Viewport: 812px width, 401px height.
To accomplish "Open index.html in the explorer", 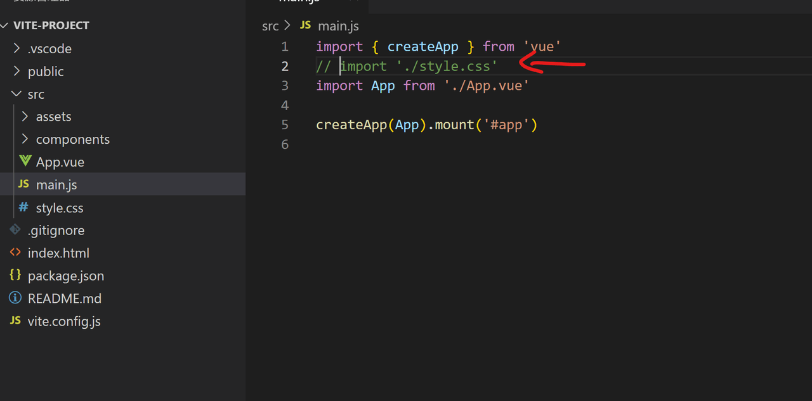I will click(58, 253).
